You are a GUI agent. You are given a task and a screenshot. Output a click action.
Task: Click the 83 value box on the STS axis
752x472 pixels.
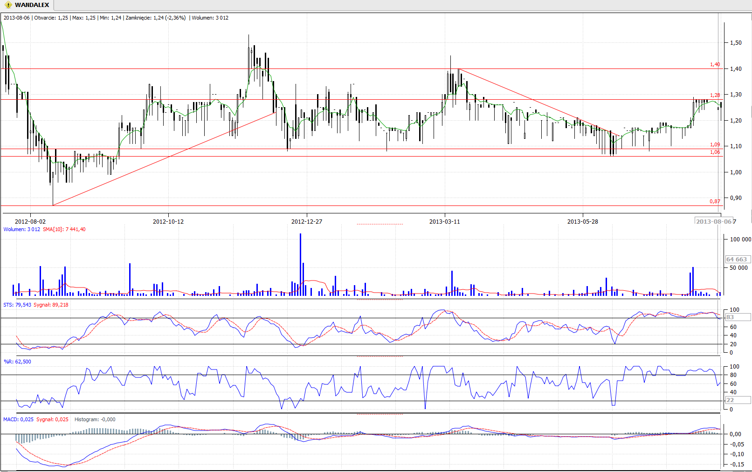tap(738, 317)
